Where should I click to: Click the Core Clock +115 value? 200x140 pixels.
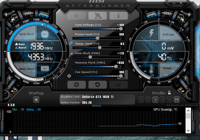120,53
